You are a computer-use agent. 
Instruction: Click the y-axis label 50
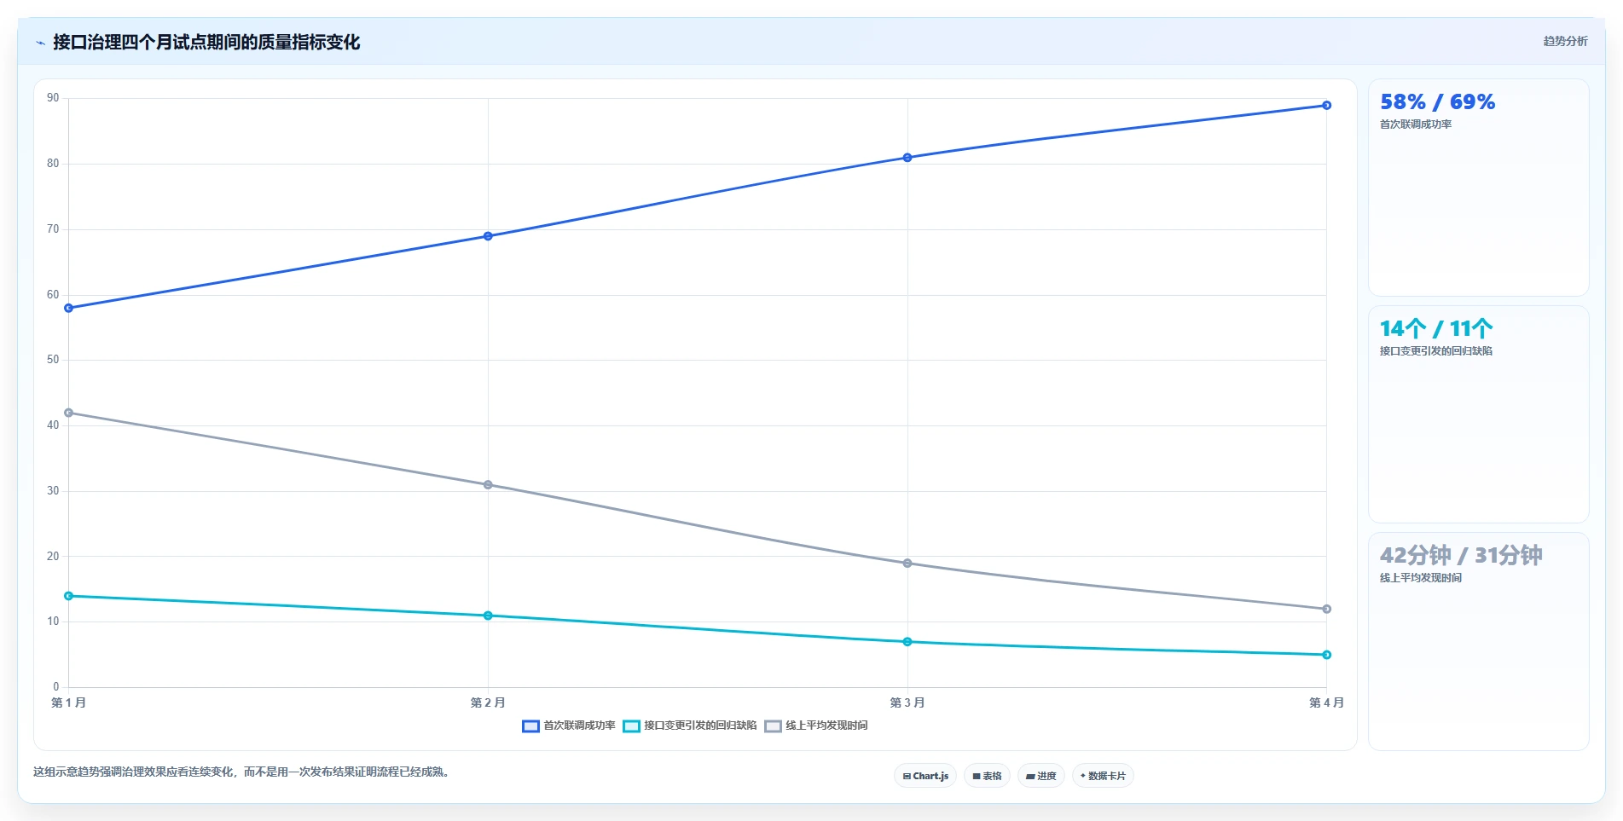(x=53, y=360)
